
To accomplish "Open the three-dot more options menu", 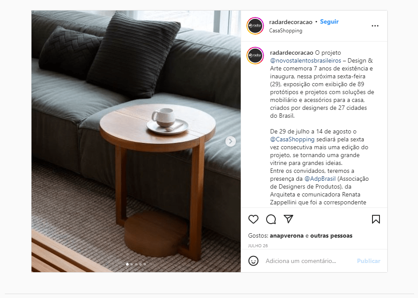I will (x=375, y=26).
